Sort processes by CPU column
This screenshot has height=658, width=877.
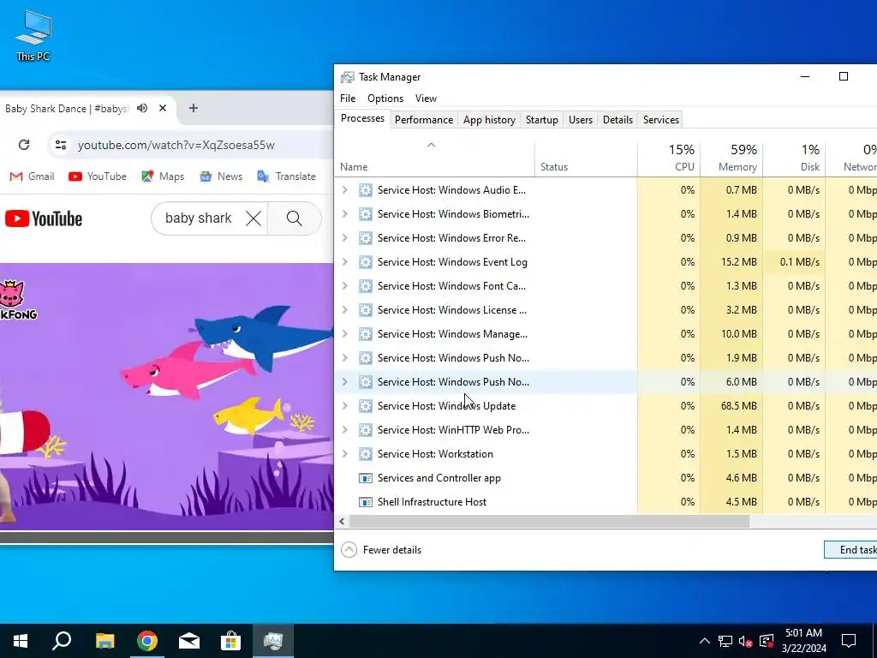point(669,159)
